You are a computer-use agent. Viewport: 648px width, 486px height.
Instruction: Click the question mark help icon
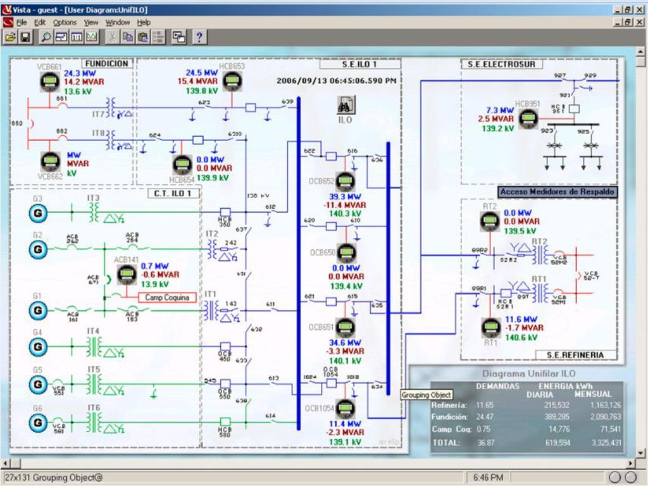pos(199,37)
